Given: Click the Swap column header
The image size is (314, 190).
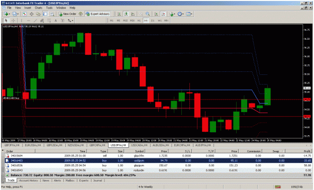Looking at the screenshot, I should point(273,151).
